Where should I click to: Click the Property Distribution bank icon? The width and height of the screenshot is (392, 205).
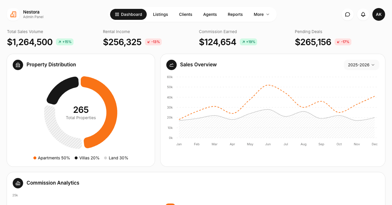coord(18,65)
